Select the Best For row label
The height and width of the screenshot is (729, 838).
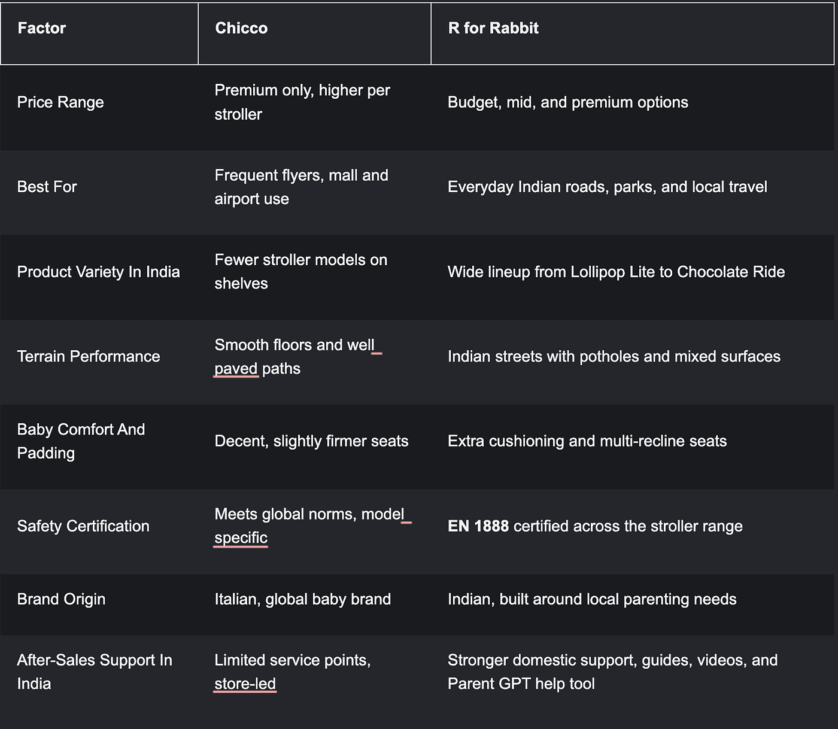pyautogui.click(x=47, y=187)
